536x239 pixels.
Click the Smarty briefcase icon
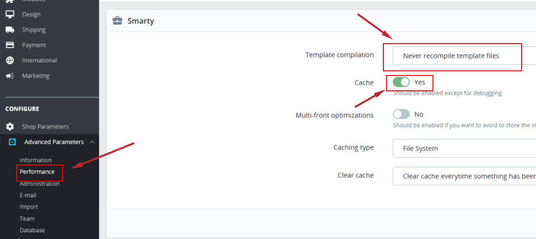[117, 21]
